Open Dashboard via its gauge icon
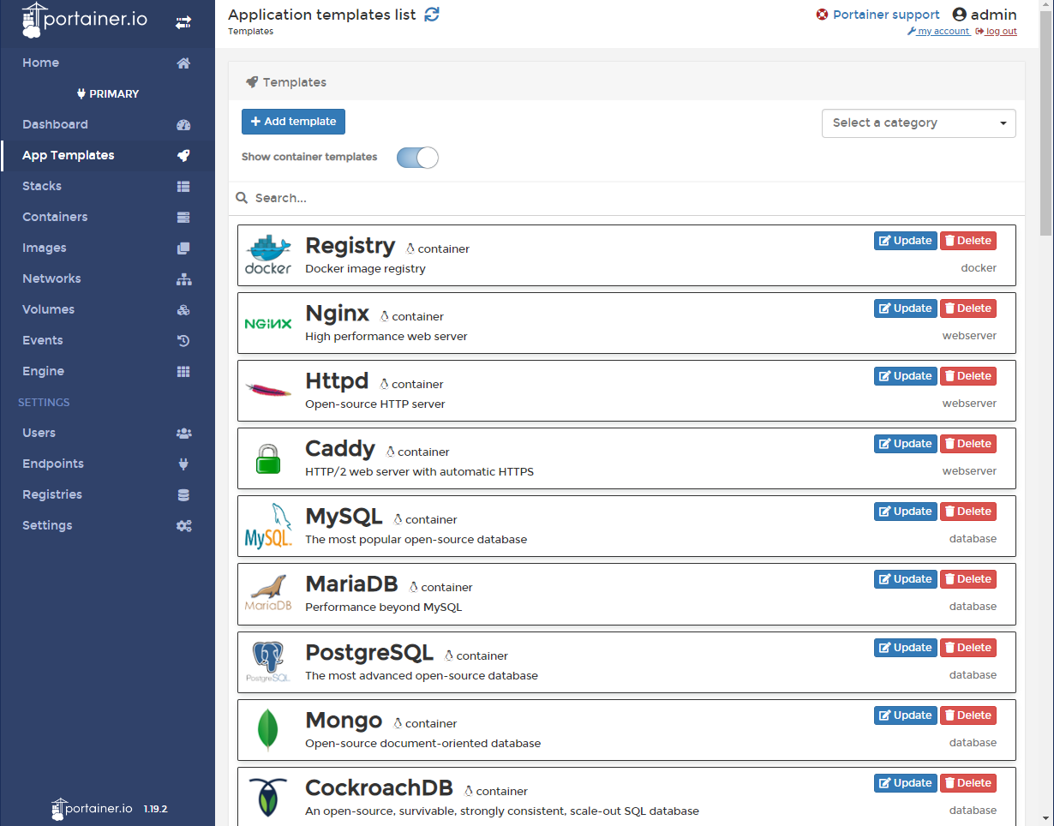Image resolution: width=1054 pixels, height=826 pixels. [183, 124]
